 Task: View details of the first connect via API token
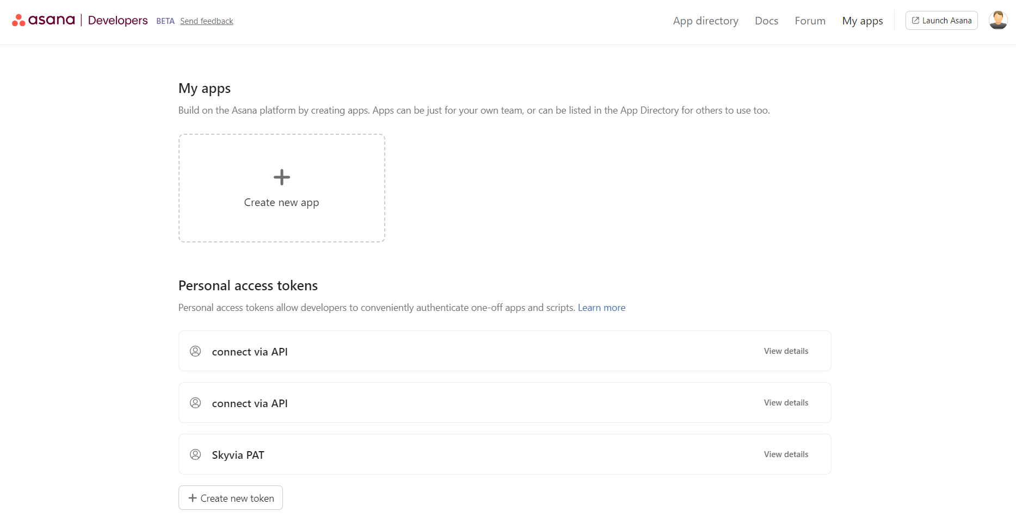(786, 351)
